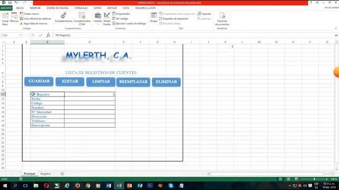Open File Explorer from the taskbar
Screen dimensions: 339x190
pos(36,185)
